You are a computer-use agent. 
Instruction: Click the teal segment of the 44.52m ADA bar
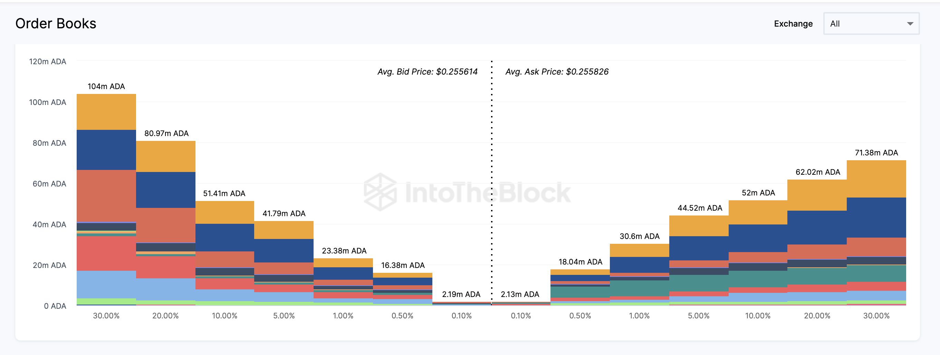(698, 283)
